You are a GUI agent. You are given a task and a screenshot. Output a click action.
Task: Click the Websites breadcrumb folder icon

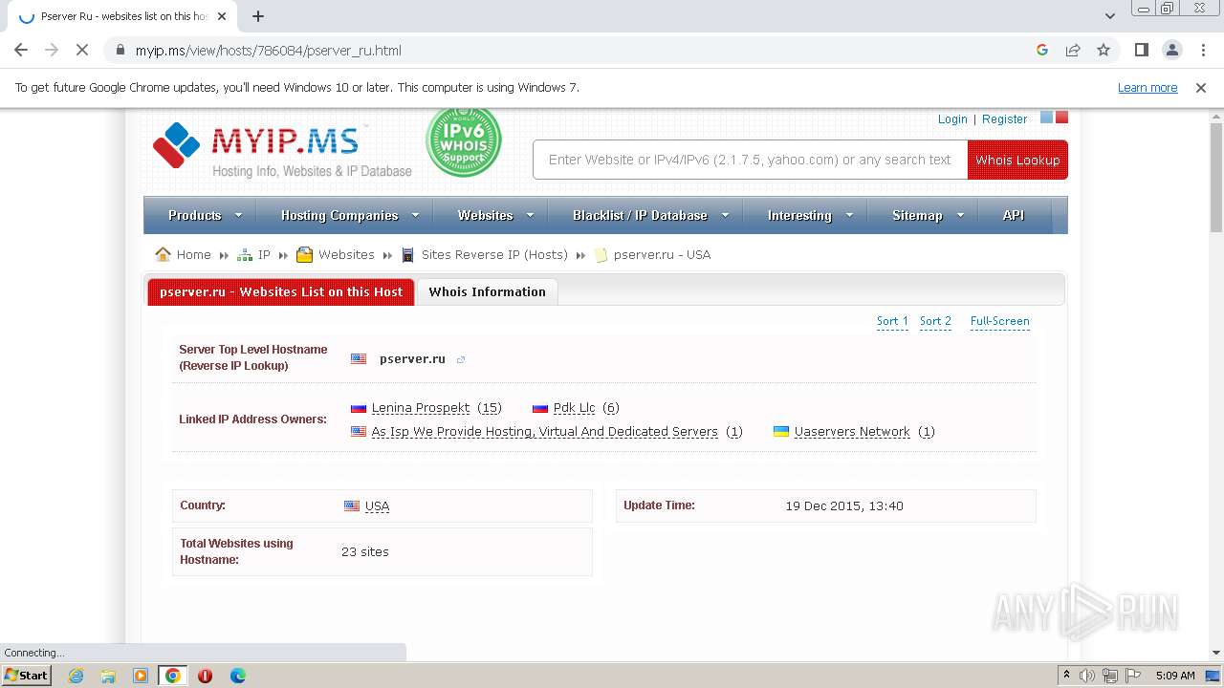point(305,254)
